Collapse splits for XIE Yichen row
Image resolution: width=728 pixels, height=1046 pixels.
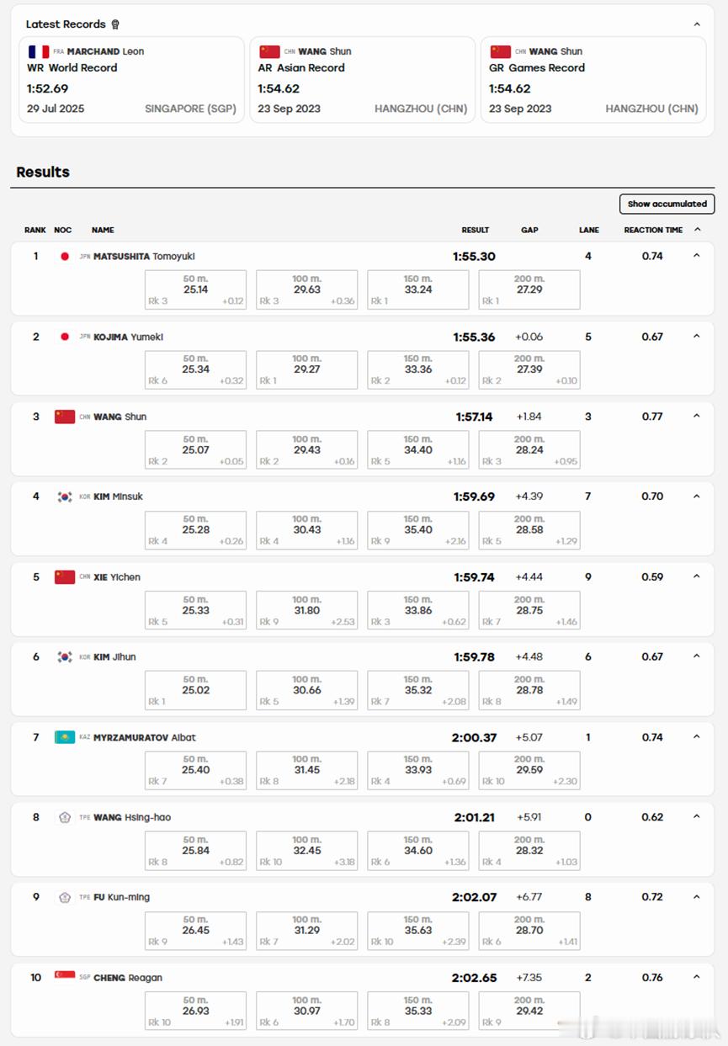[x=696, y=576]
